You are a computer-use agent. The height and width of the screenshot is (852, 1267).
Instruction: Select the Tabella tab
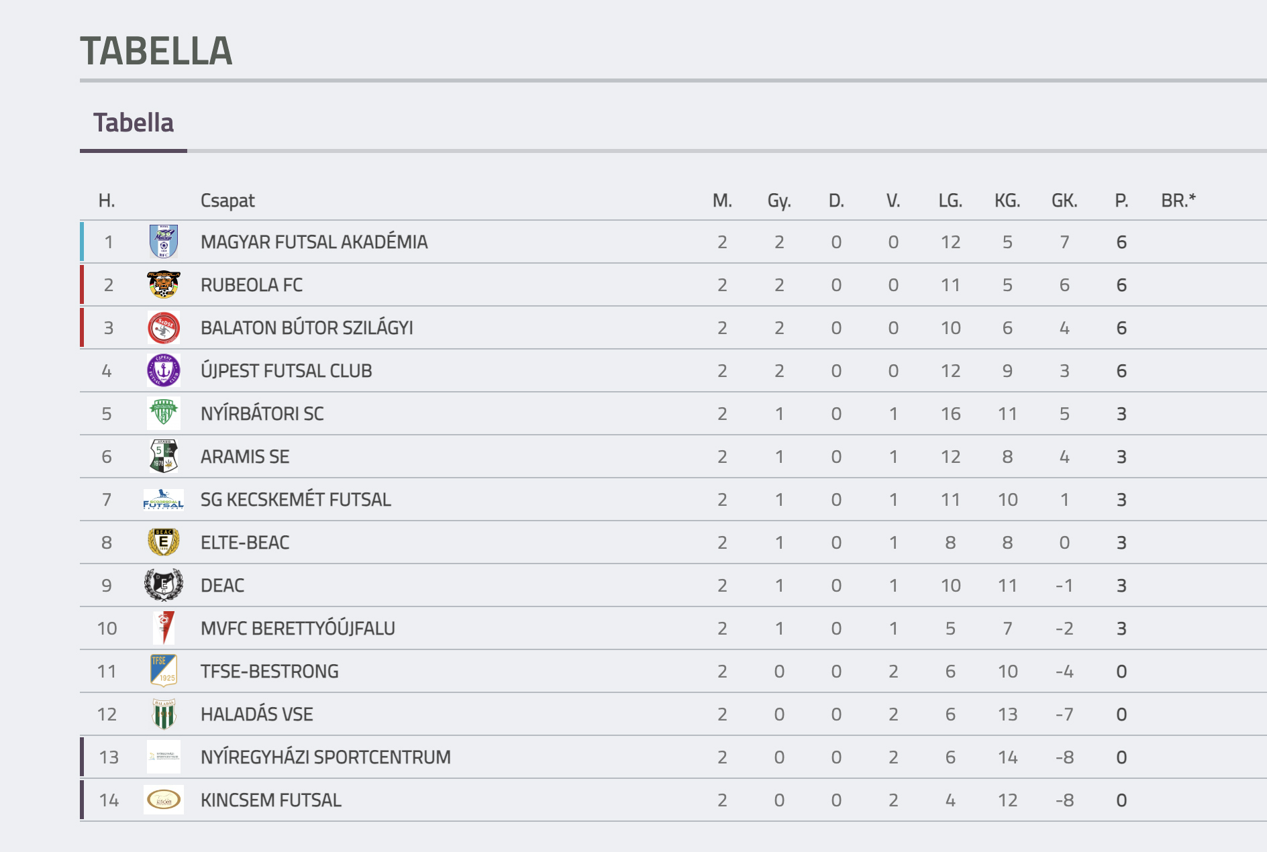point(133,123)
